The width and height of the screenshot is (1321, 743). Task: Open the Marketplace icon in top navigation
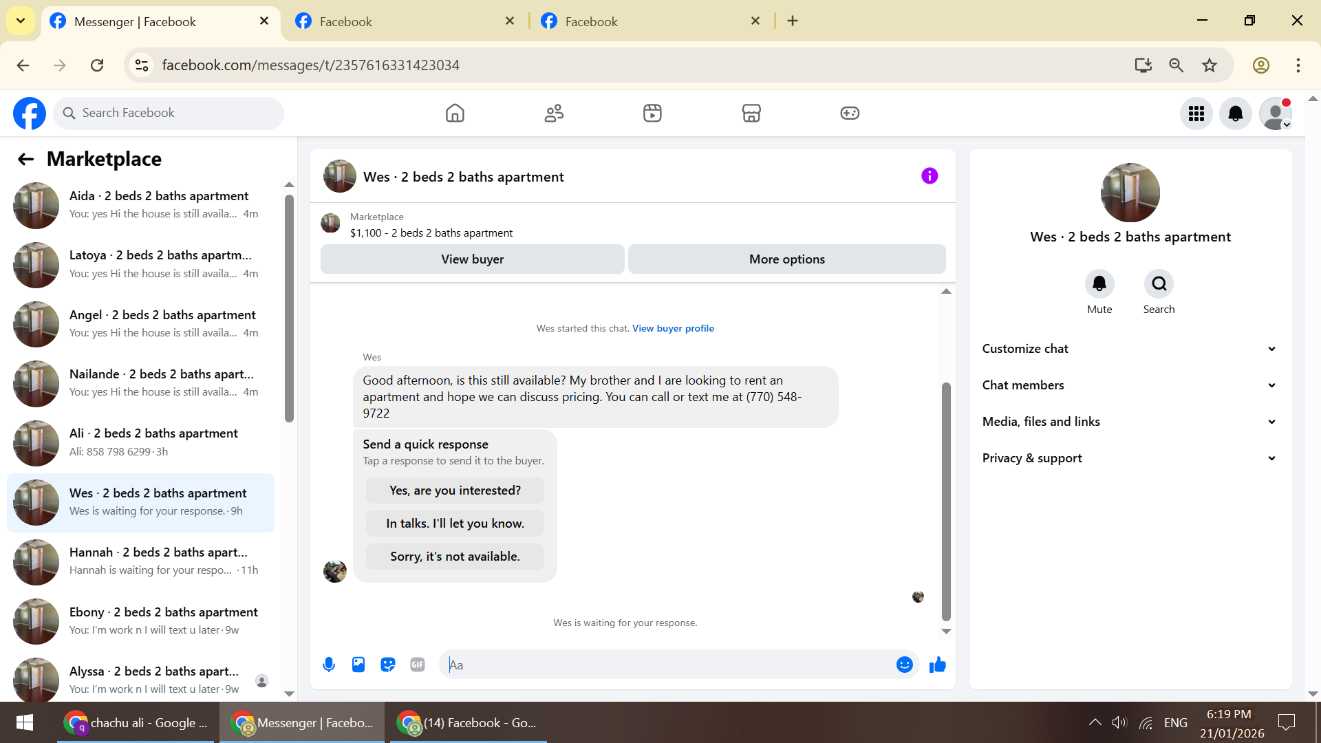coord(751,113)
